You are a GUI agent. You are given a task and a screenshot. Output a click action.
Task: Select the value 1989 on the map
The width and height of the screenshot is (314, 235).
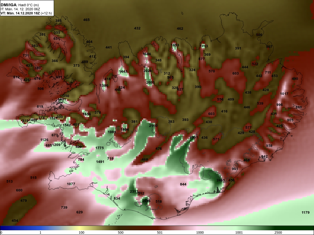point(112,132)
